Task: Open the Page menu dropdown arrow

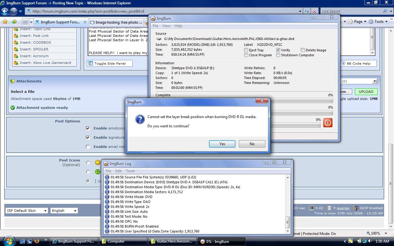Action: coord(365,22)
